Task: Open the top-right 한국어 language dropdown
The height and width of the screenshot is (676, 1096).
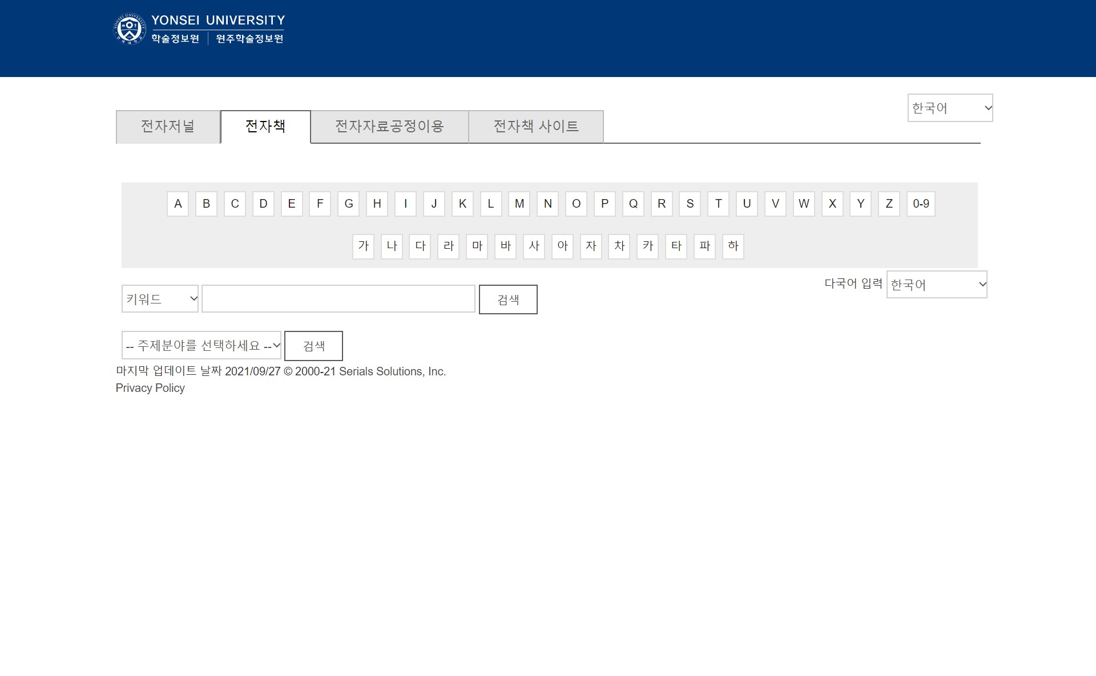Action: pos(950,108)
